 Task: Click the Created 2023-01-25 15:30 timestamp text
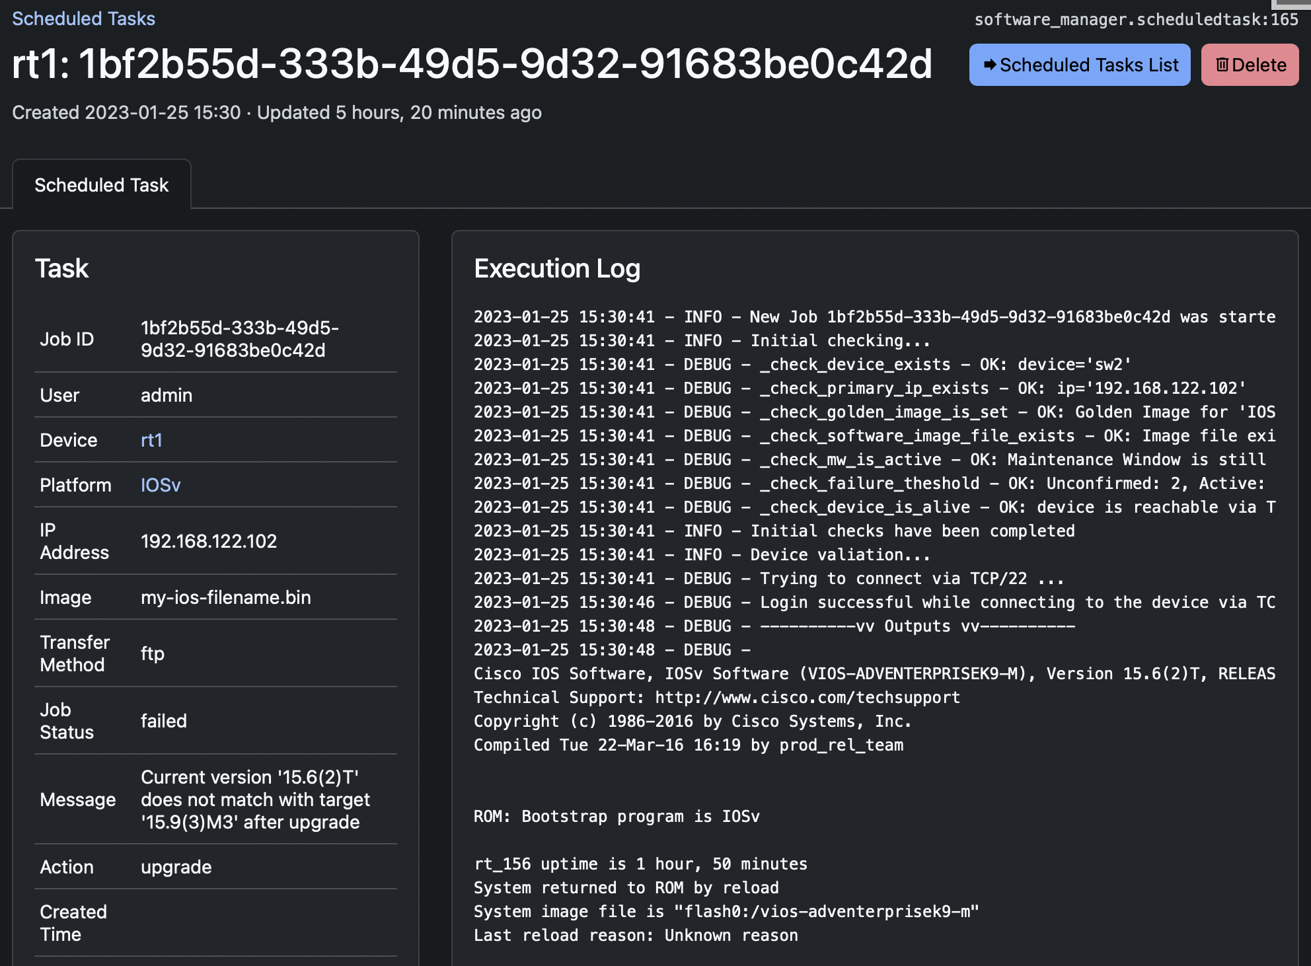pyautogui.click(x=126, y=112)
